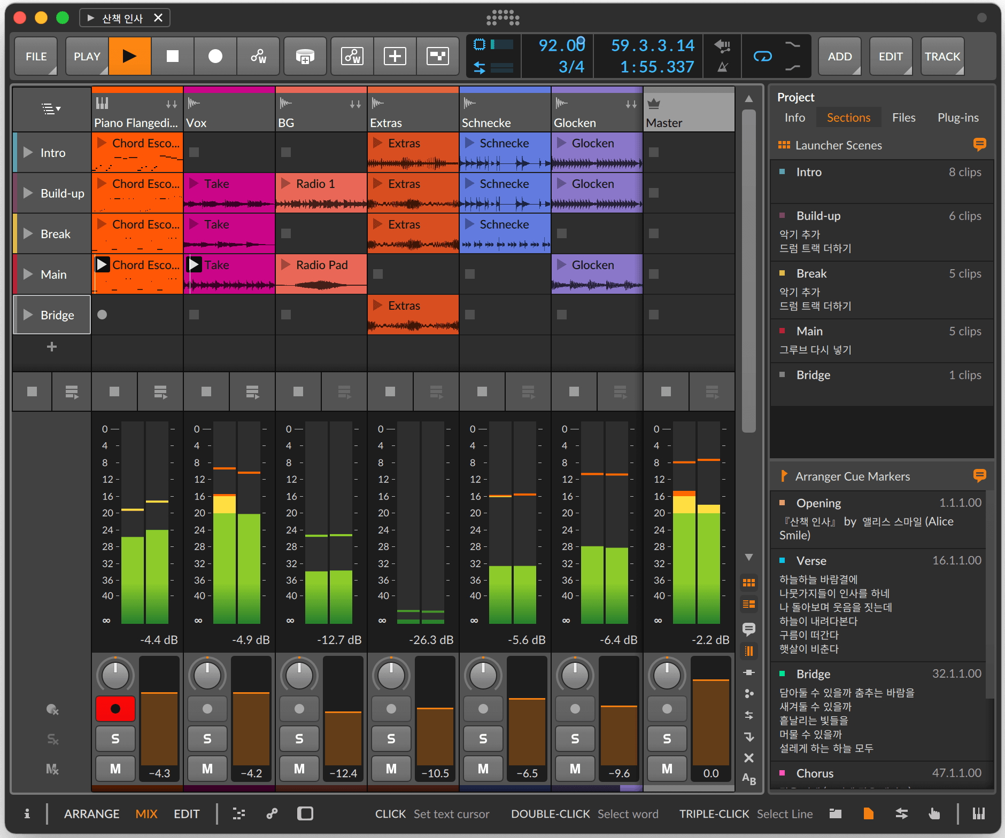Image resolution: width=1005 pixels, height=838 pixels.
Task: Launch the Intro scene play arrow
Action: point(28,153)
